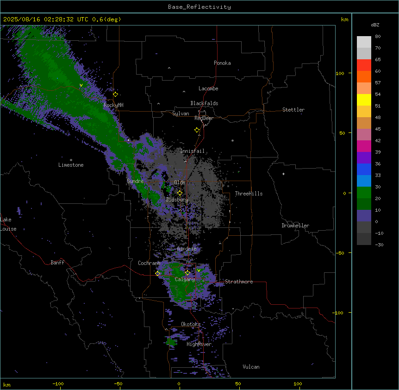Click the RockyMH label
The width and height of the screenshot is (399, 390).
tap(113, 105)
